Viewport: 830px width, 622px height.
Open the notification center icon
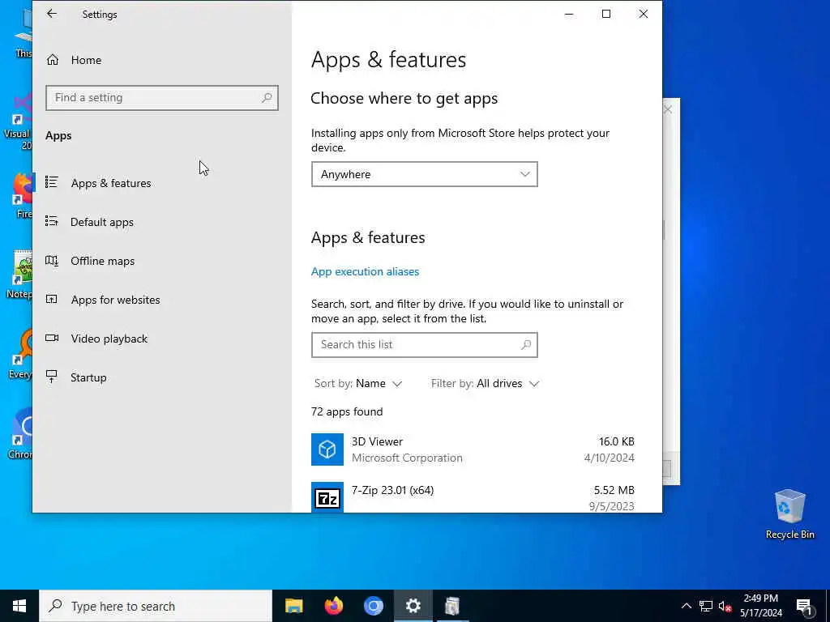coord(803,606)
